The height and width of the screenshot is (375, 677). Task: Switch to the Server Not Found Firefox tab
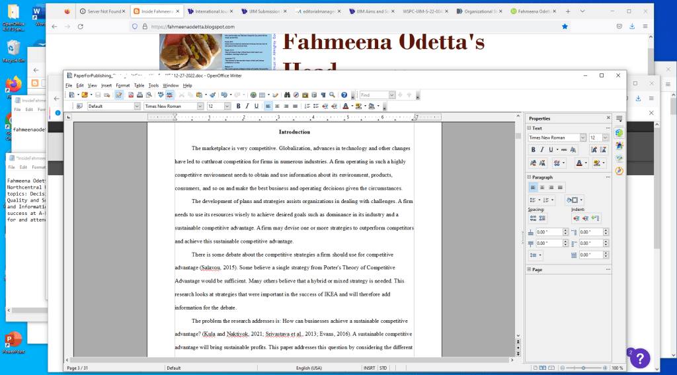[102, 11]
